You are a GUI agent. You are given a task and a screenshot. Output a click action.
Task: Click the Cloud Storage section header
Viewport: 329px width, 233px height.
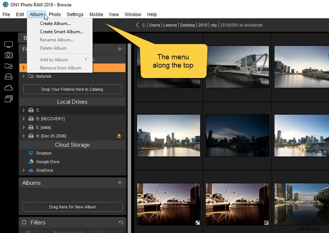click(x=72, y=145)
